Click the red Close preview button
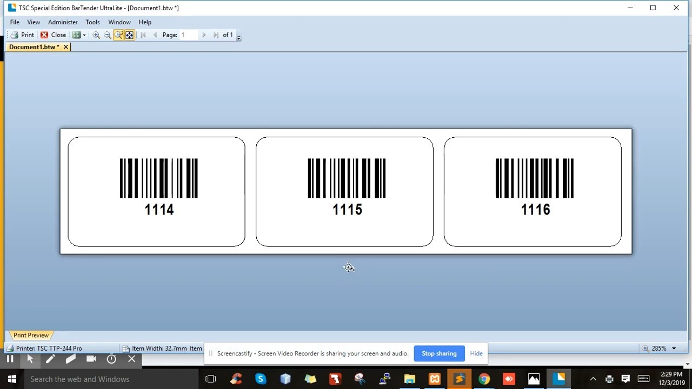 pos(53,35)
